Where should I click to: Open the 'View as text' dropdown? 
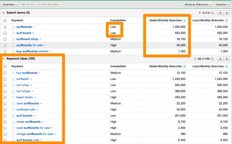pyautogui.click(x=29, y=4)
